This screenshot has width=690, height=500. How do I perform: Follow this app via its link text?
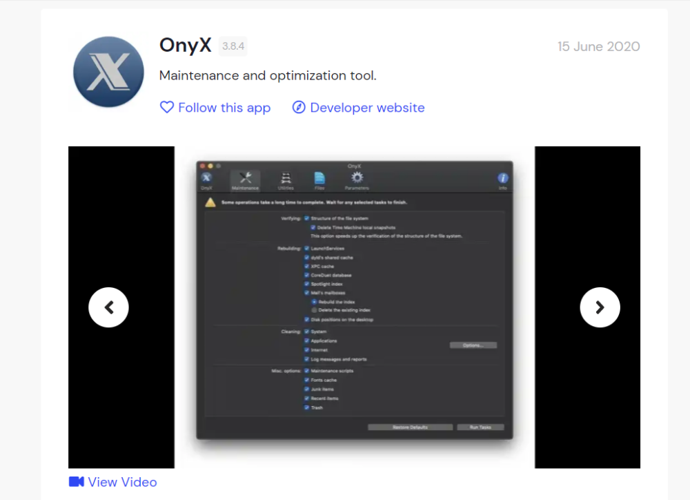point(224,108)
